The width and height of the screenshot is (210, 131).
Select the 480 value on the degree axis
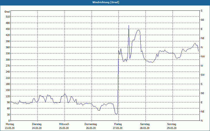pyautogui.click(x=8, y=23)
